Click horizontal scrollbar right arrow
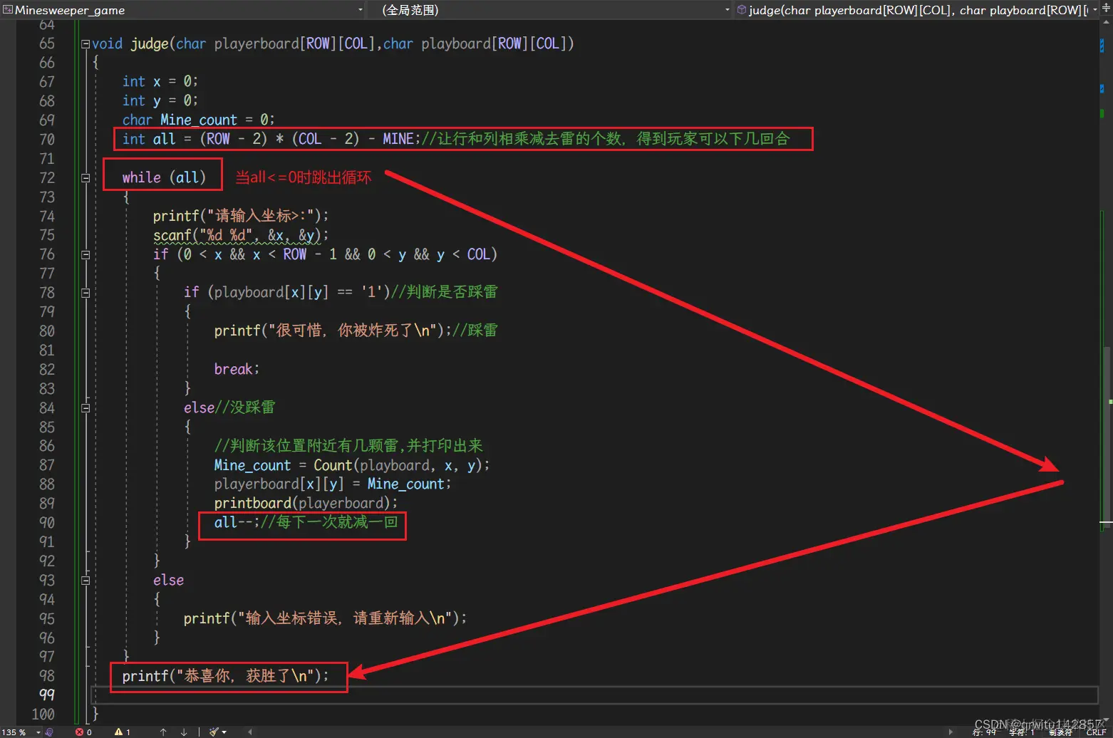Screen dimensions: 1113x738 [951, 732]
